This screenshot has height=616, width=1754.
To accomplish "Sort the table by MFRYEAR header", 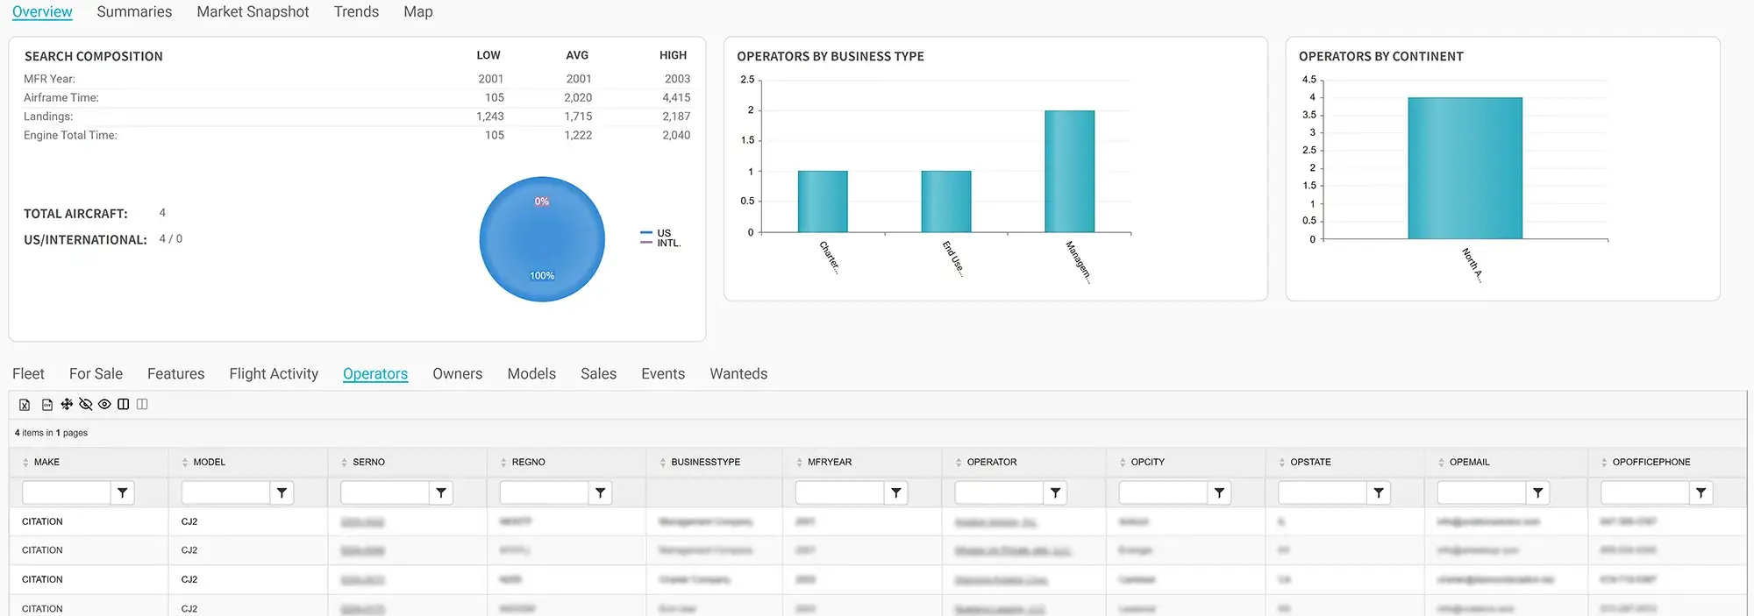I will 829,462.
